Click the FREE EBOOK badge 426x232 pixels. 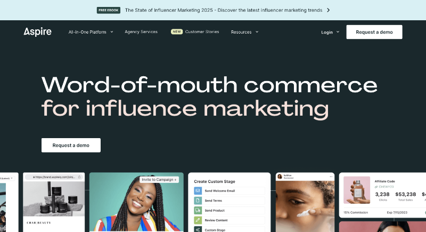[109, 10]
